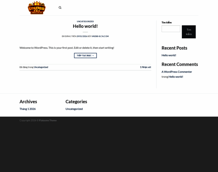Click the VND88 crown logo
The width and height of the screenshot is (218, 172).
click(x=36, y=8)
